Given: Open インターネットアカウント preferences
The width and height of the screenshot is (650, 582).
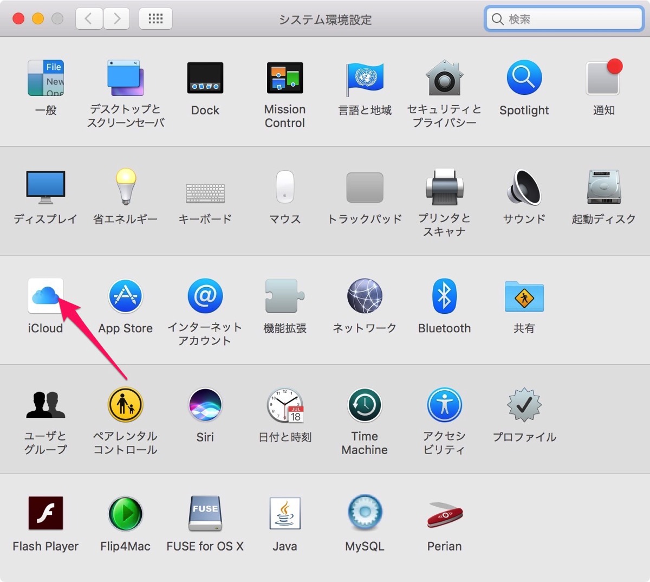Looking at the screenshot, I should pyautogui.click(x=205, y=296).
